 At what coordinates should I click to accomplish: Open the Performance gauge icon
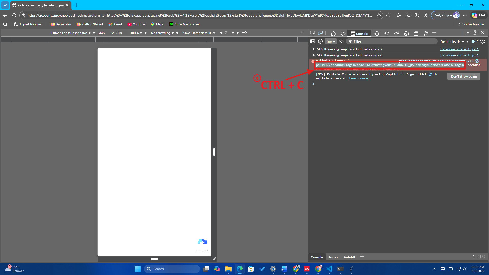coord(397,33)
